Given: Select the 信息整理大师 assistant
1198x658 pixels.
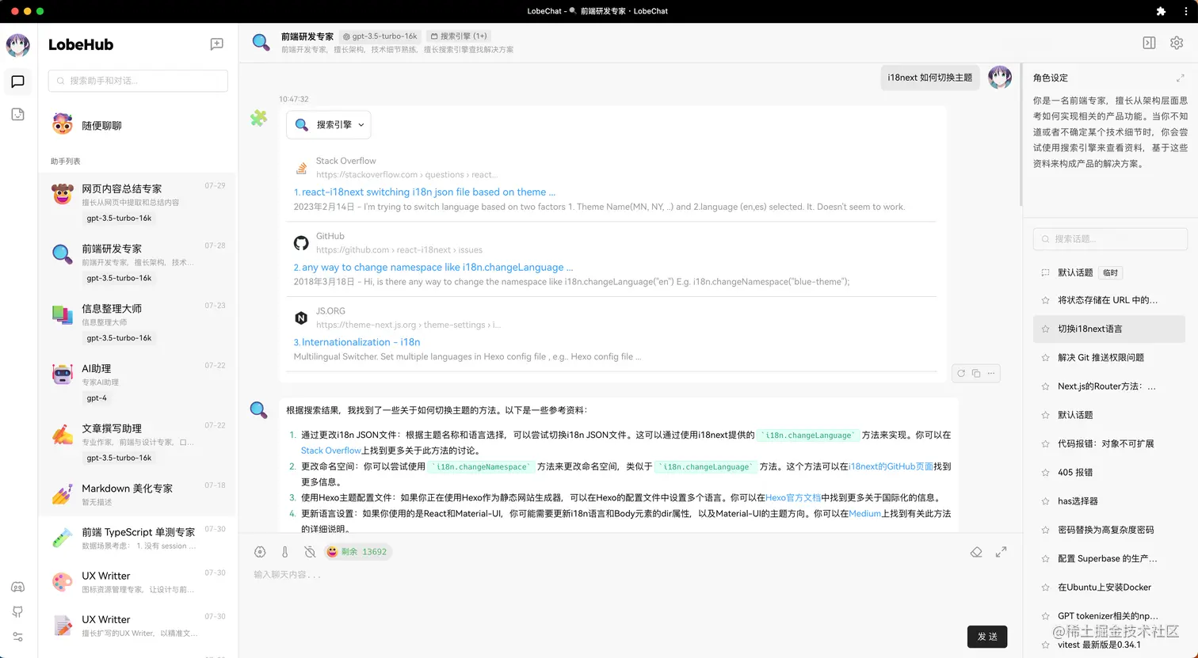Looking at the screenshot, I should click(x=138, y=322).
